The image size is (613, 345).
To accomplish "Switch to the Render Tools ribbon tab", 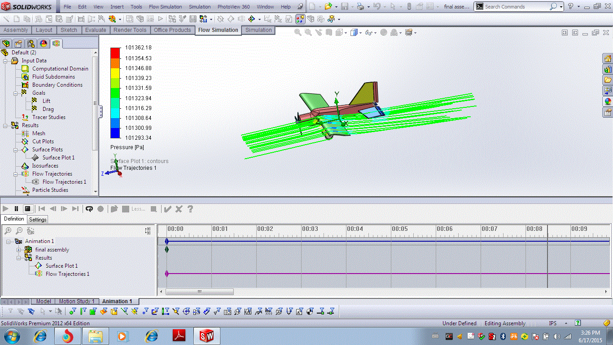I will pyautogui.click(x=130, y=30).
